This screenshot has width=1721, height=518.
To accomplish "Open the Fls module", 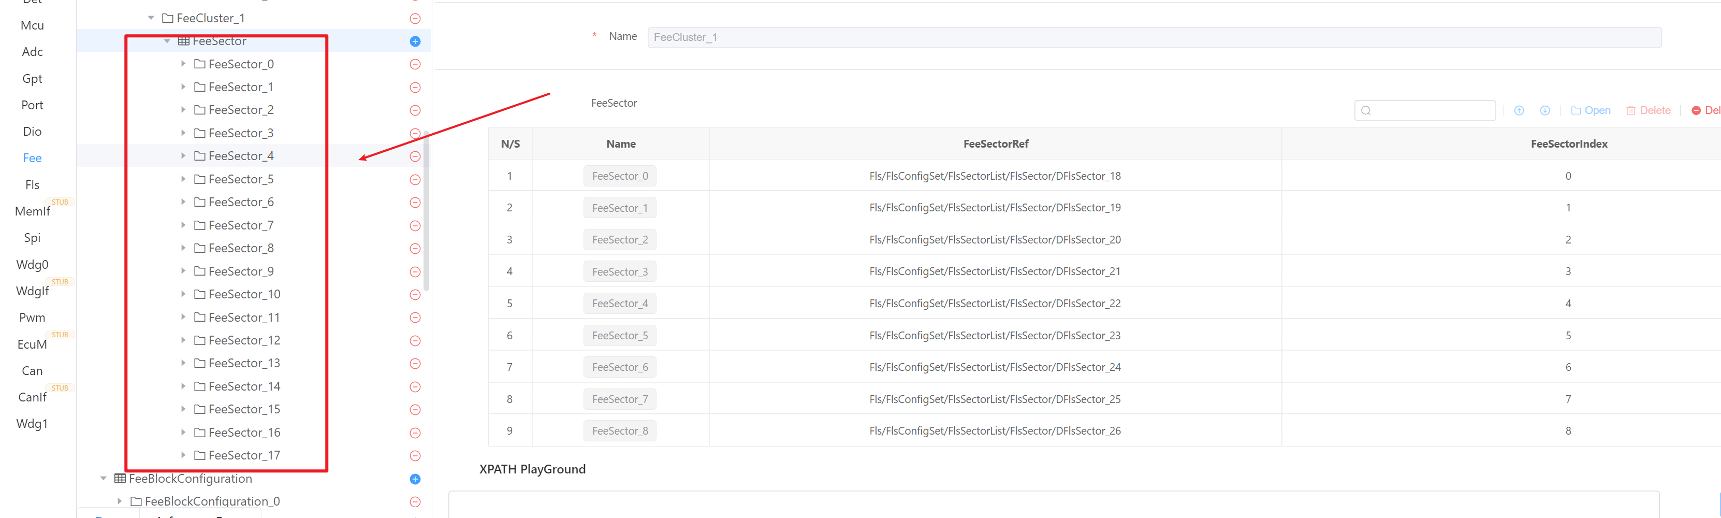I will pyautogui.click(x=32, y=185).
